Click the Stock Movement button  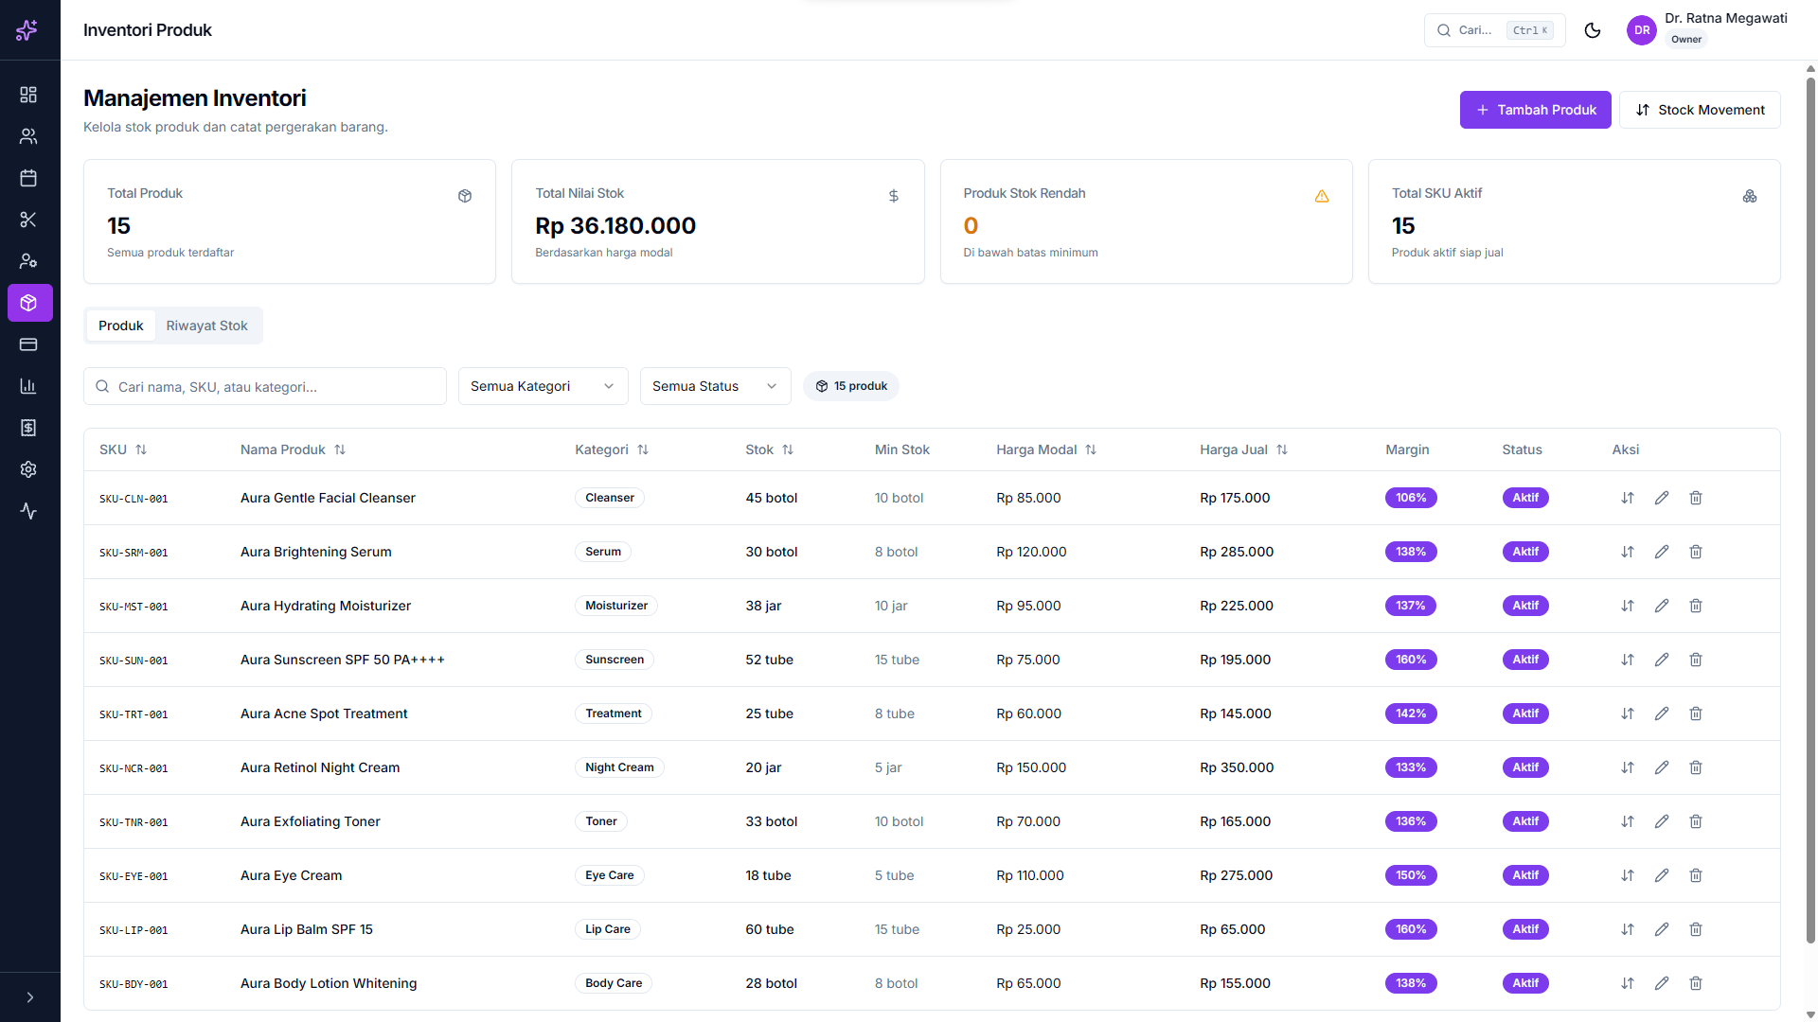(1700, 110)
